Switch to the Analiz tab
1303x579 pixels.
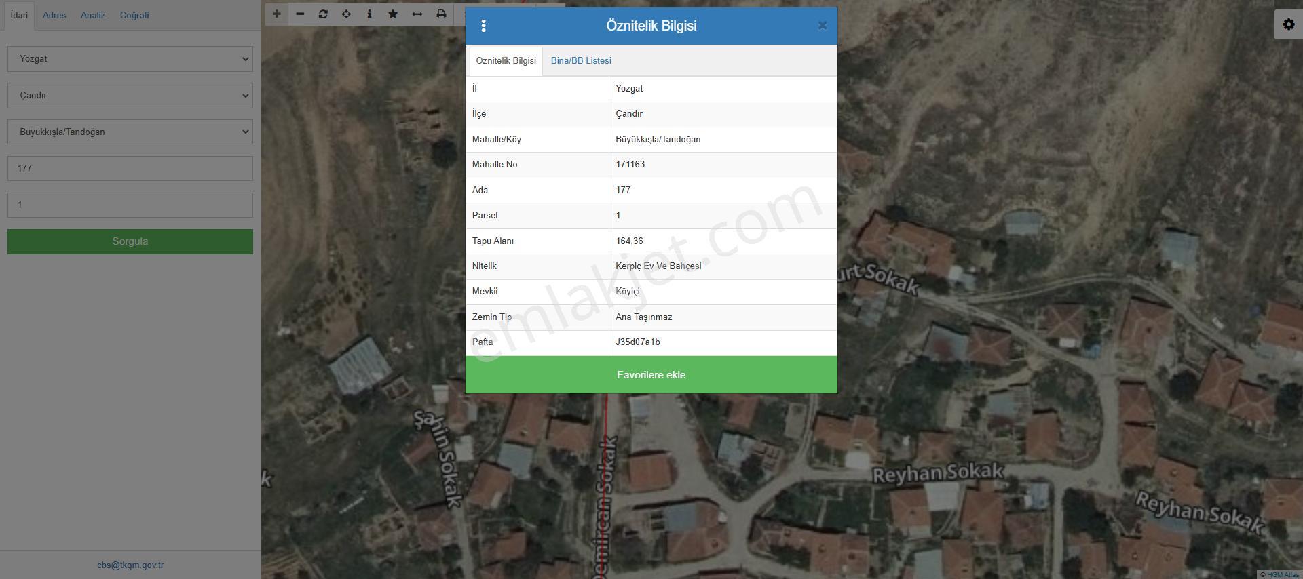[93, 15]
